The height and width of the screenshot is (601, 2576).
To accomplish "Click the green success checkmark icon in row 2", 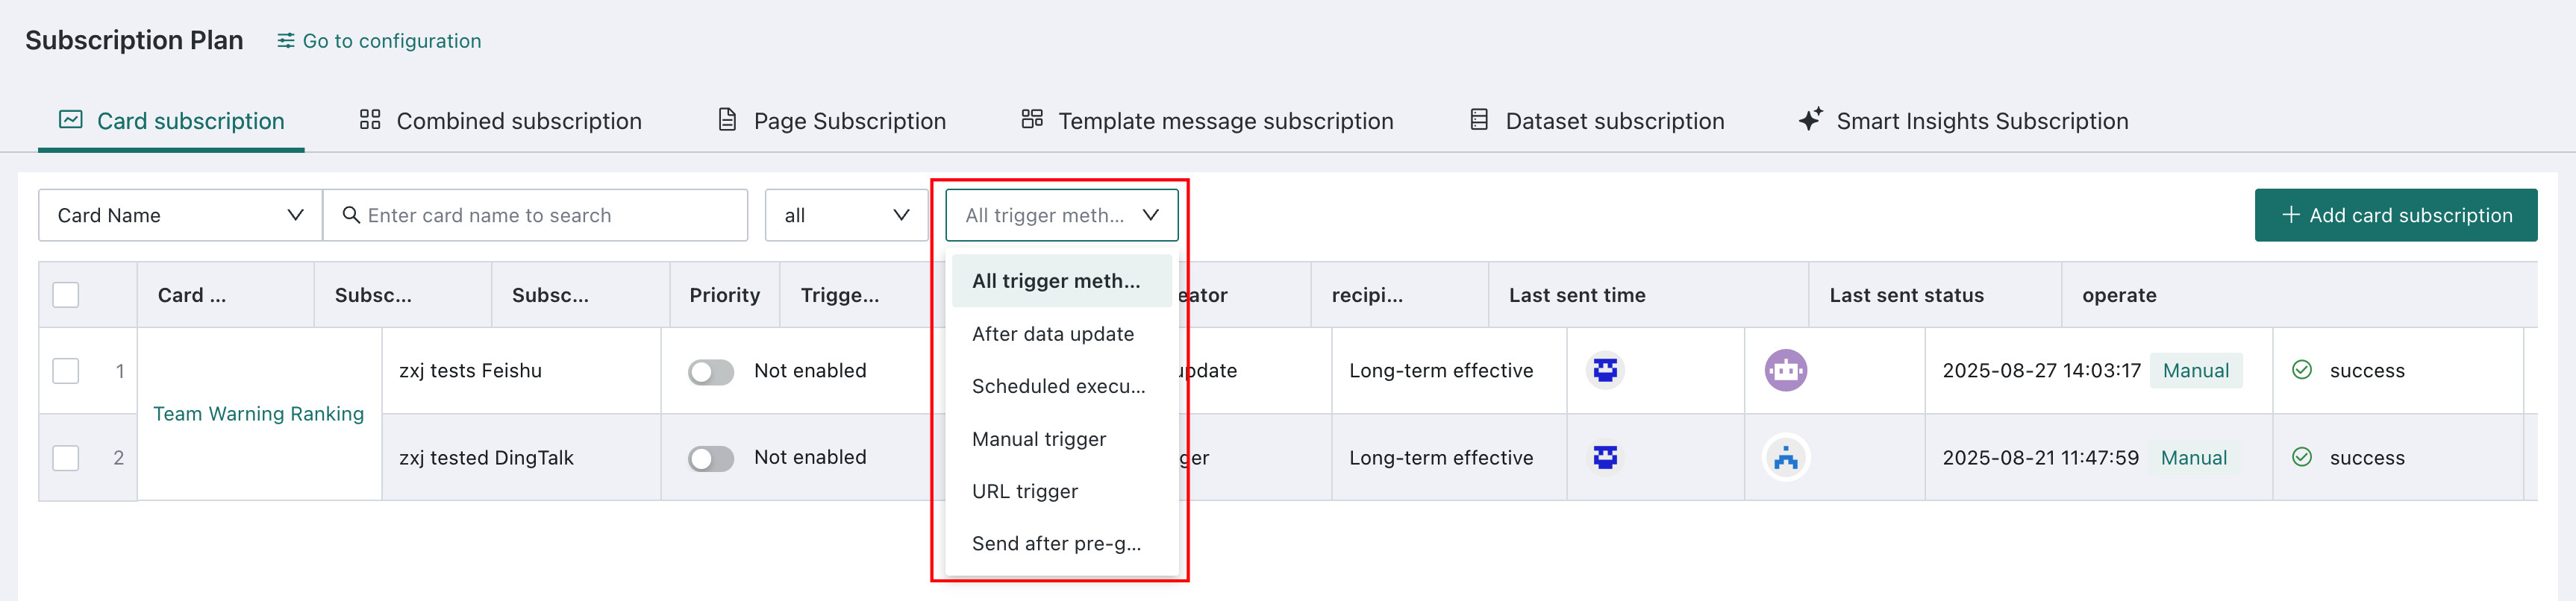I will point(2301,457).
